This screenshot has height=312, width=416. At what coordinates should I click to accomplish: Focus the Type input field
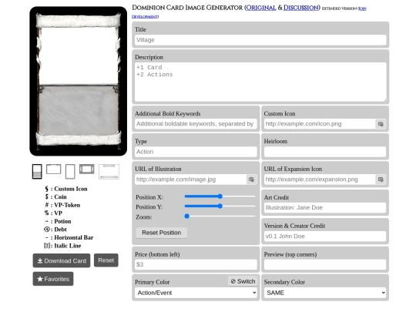(196, 152)
